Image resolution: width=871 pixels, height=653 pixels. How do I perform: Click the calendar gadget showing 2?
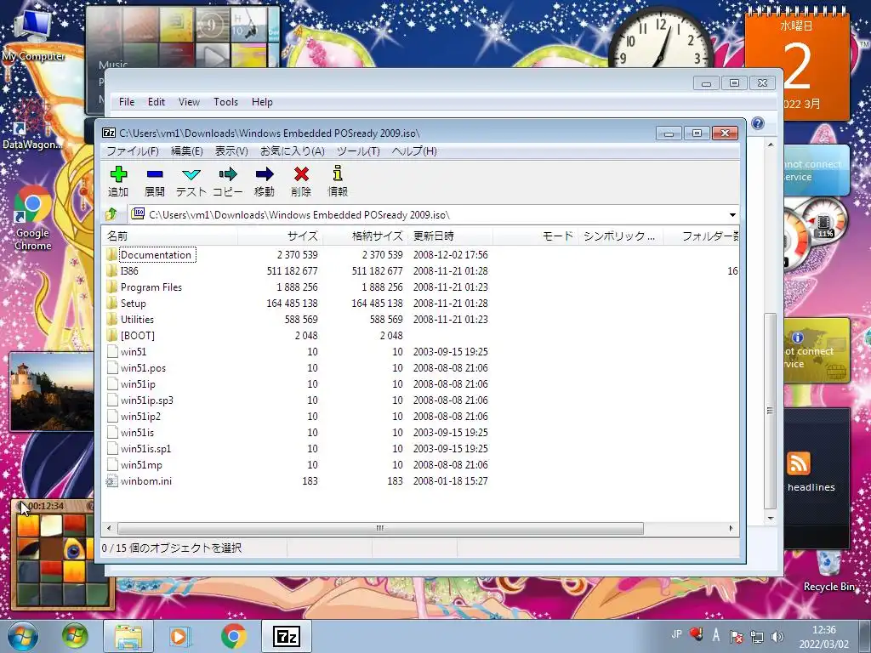796,65
